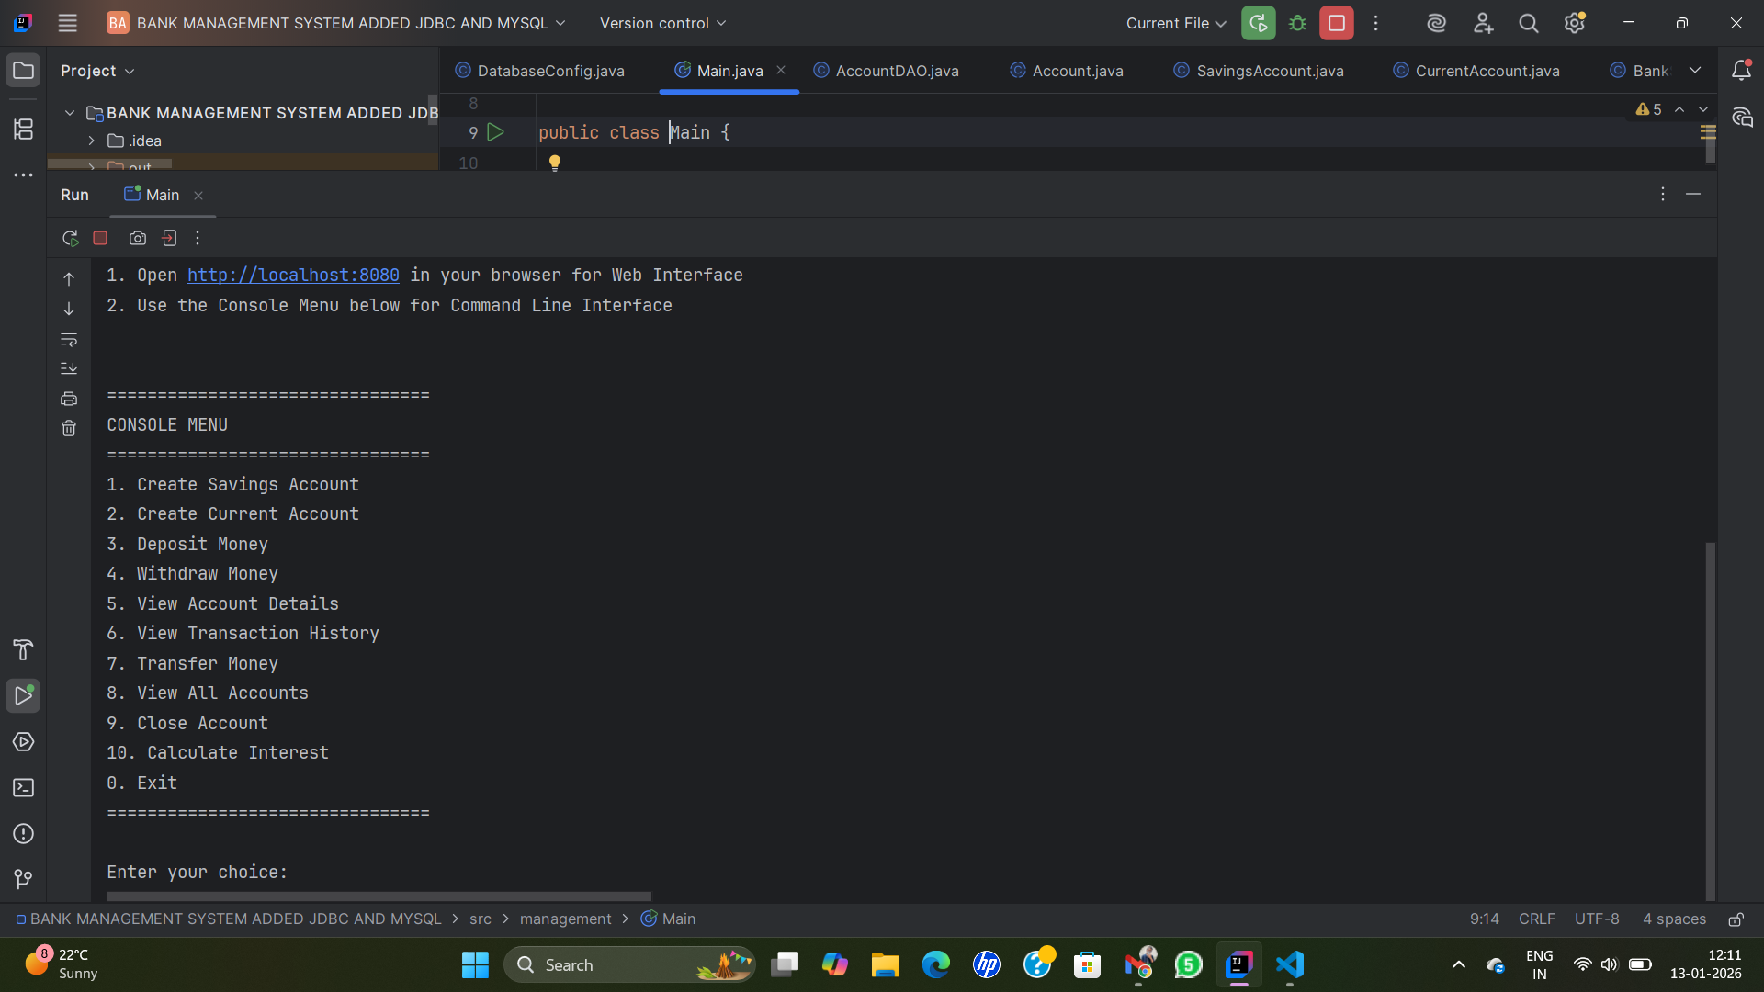Image resolution: width=1764 pixels, height=992 pixels.
Task: Open the Terminal tool window icon
Action: tap(24, 788)
